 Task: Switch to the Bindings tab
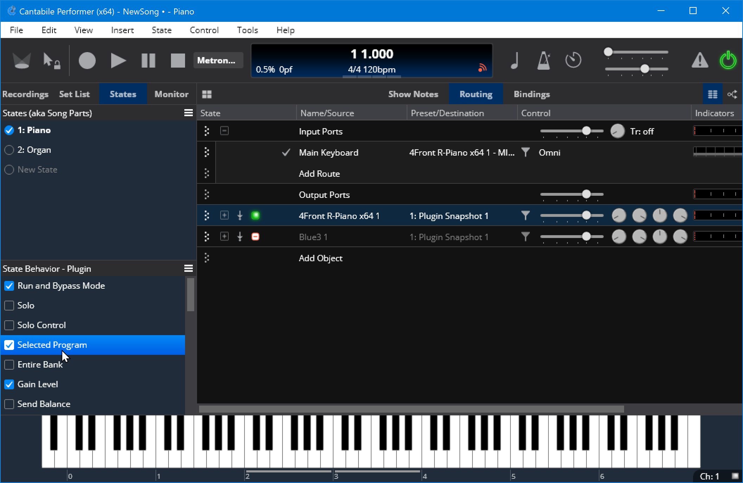tap(532, 94)
